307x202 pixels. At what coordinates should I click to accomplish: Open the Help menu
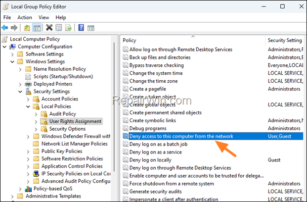tap(61, 17)
